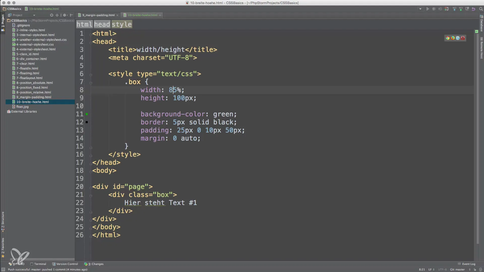
Task: Open the Database tool window
Action: [x=481, y=23]
